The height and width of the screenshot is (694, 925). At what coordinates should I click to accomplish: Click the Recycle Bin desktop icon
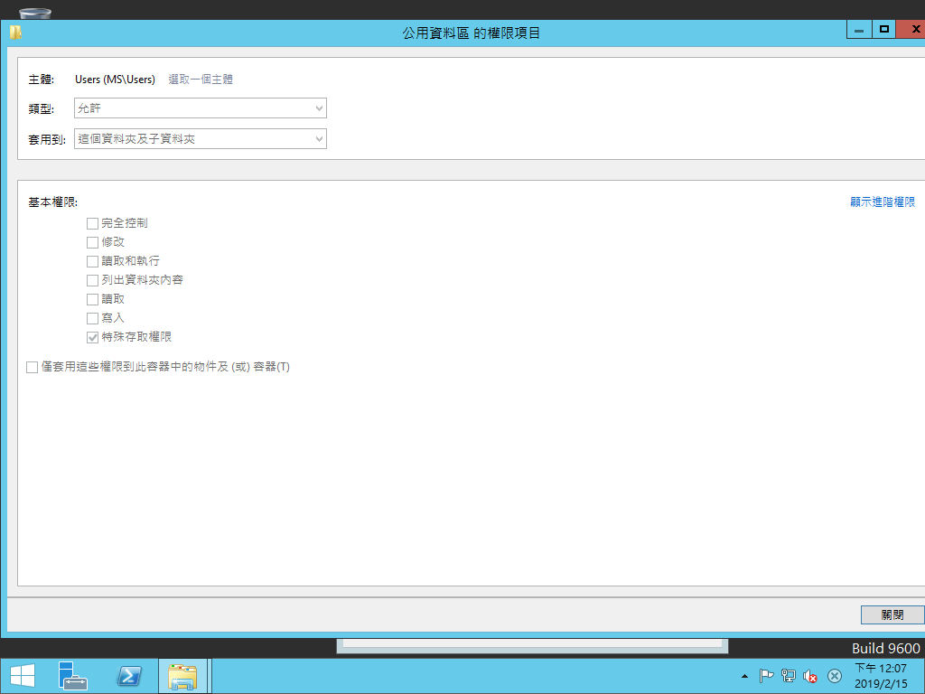[35, 13]
